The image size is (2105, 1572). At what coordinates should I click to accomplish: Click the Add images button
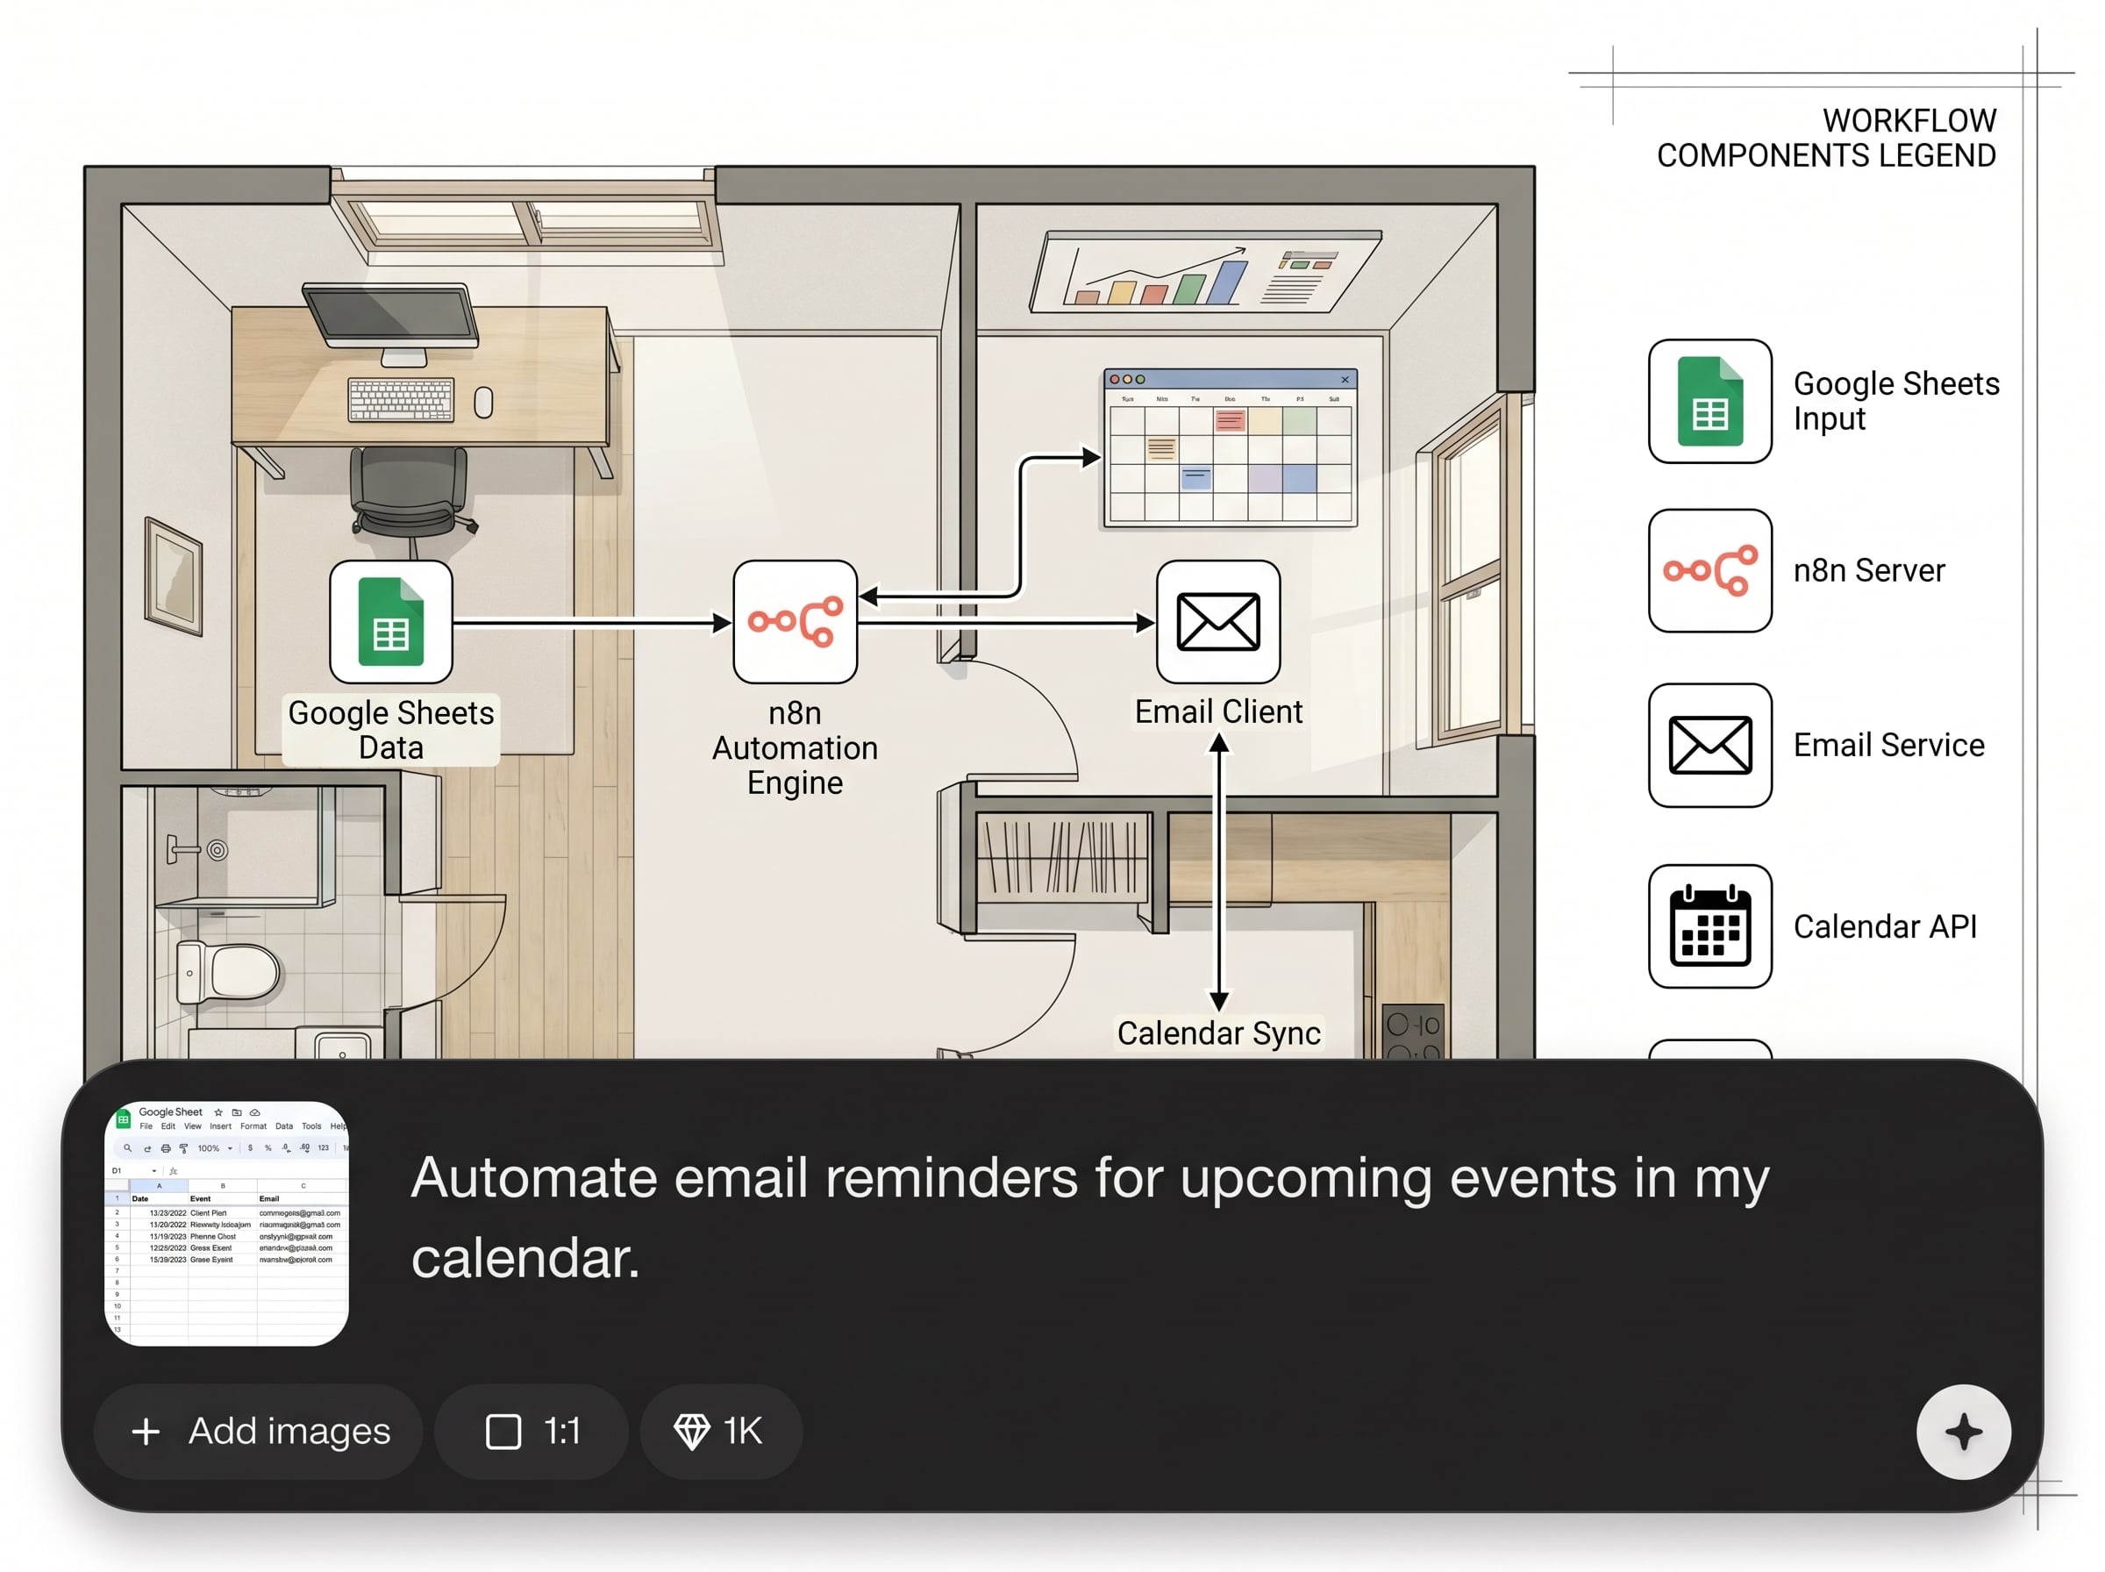click(259, 1431)
